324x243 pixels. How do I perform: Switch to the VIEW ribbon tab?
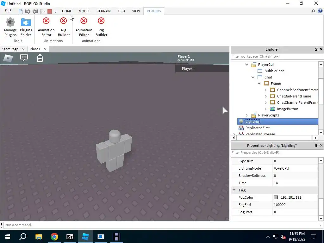pos(136,11)
